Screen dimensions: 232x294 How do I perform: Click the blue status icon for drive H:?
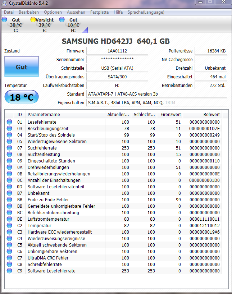tap(62, 19)
